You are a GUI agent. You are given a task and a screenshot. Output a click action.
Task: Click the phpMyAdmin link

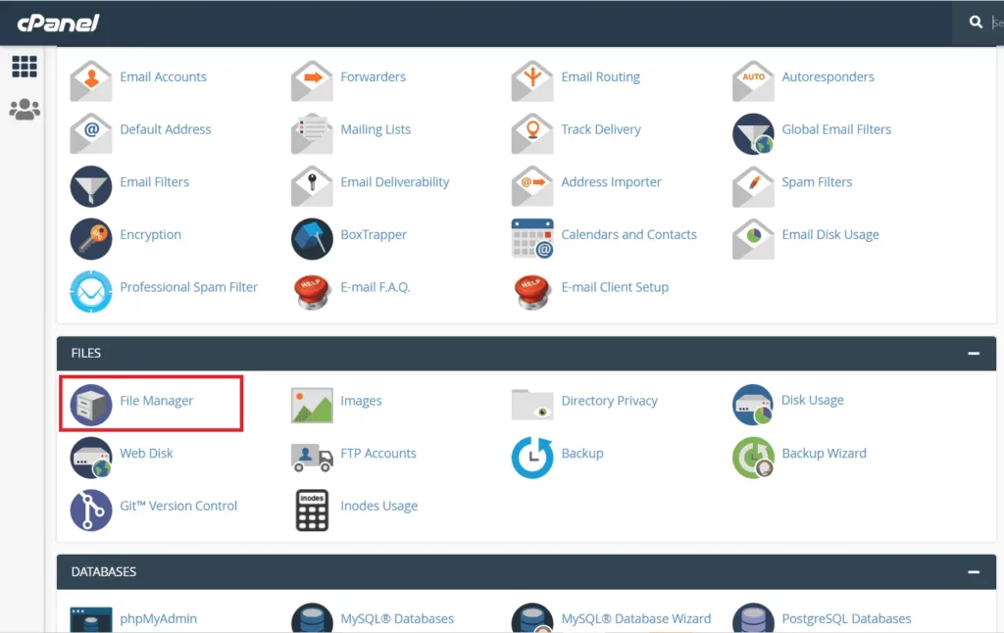[158, 619]
